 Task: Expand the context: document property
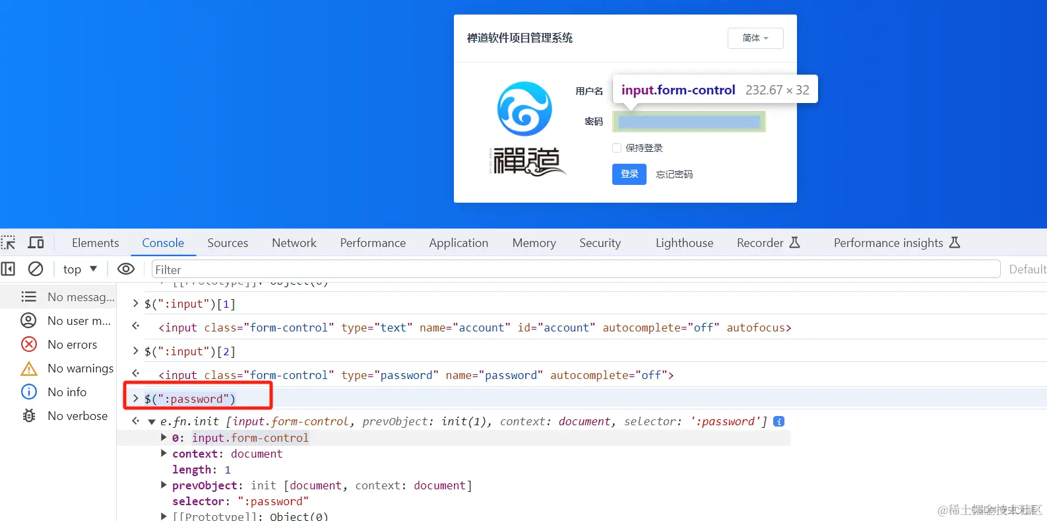(x=164, y=453)
